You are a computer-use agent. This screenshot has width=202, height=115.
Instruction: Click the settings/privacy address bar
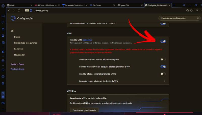click(x=41, y=10)
